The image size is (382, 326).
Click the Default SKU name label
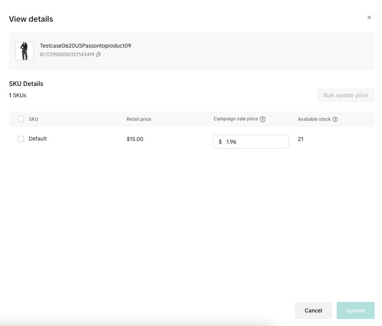[38, 139]
